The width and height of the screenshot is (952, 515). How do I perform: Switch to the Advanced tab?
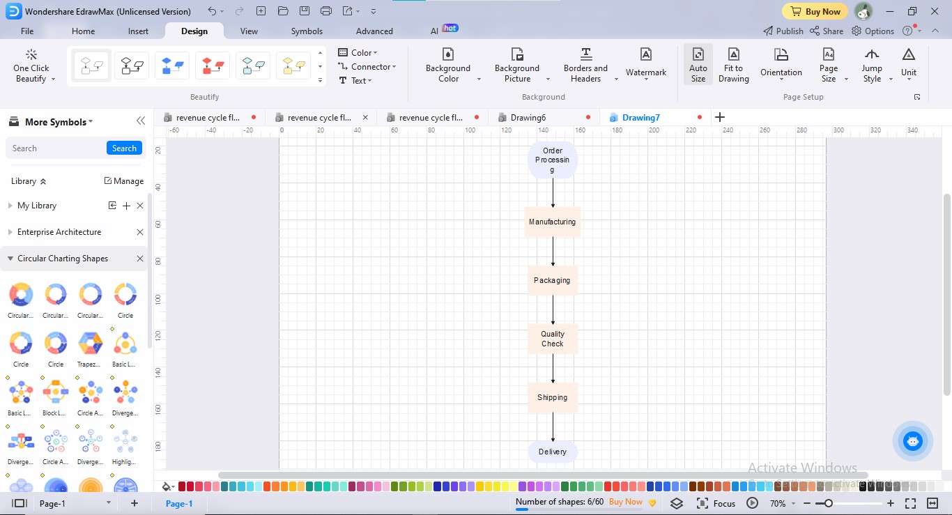coord(374,31)
